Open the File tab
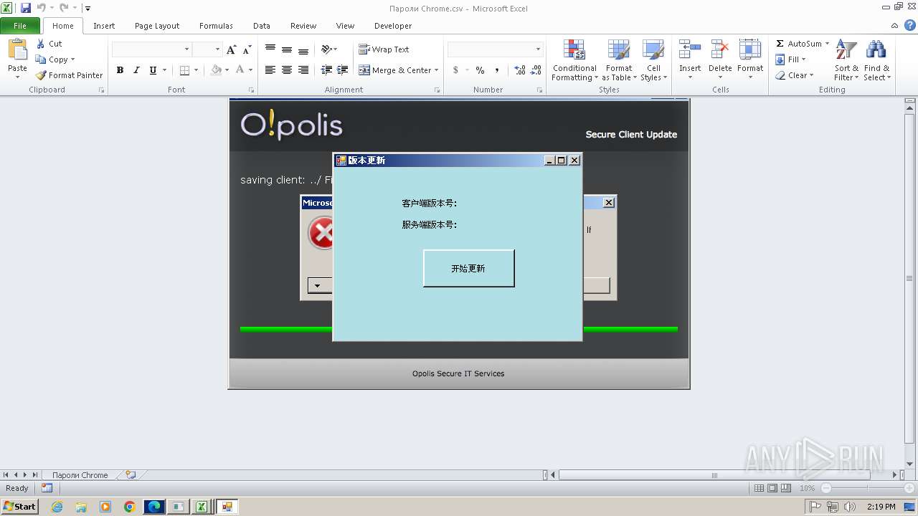918x516 pixels. coord(20,26)
